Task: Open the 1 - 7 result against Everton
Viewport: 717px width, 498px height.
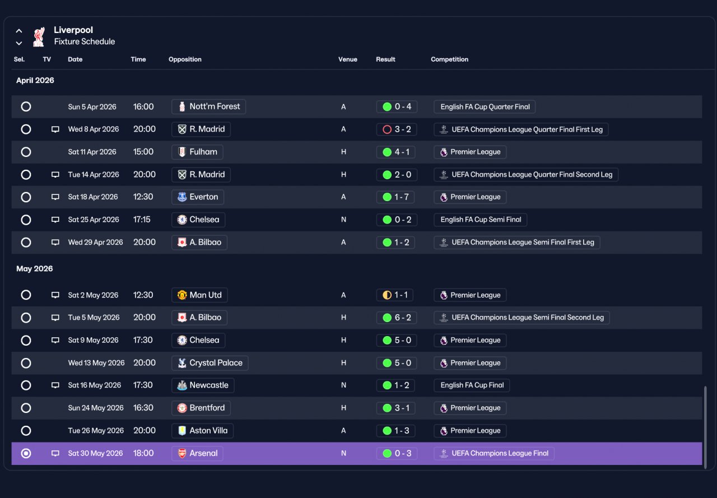Action: (397, 197)
